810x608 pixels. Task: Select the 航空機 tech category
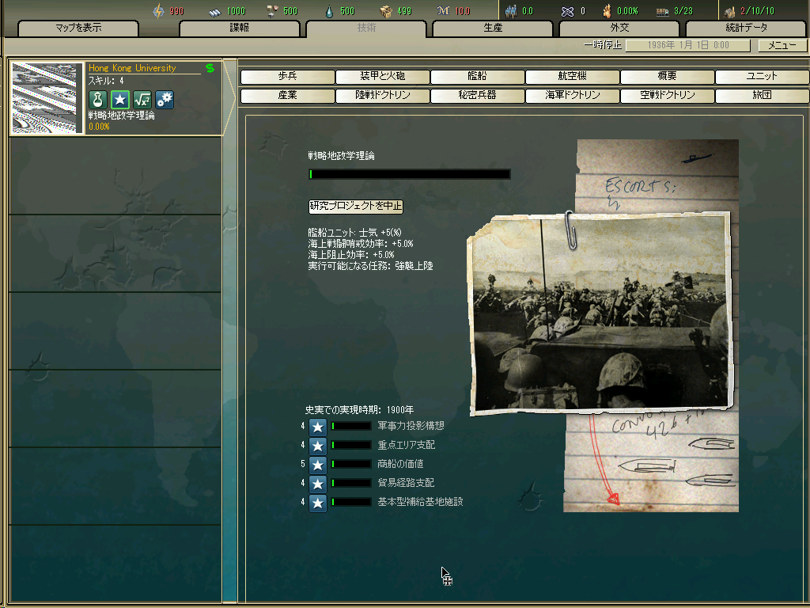[573, 77]
